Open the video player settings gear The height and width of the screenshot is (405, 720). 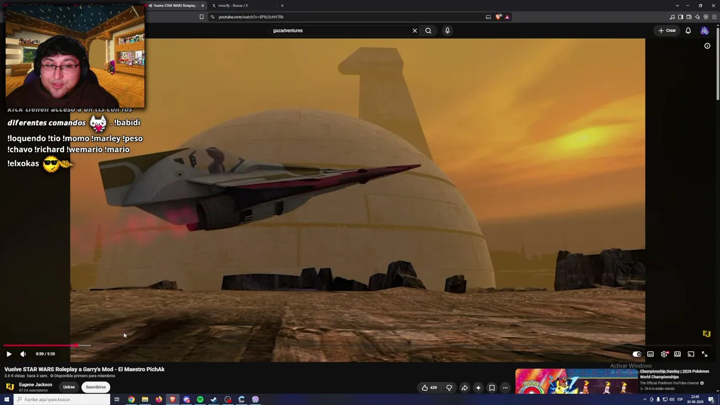[664, 354]
